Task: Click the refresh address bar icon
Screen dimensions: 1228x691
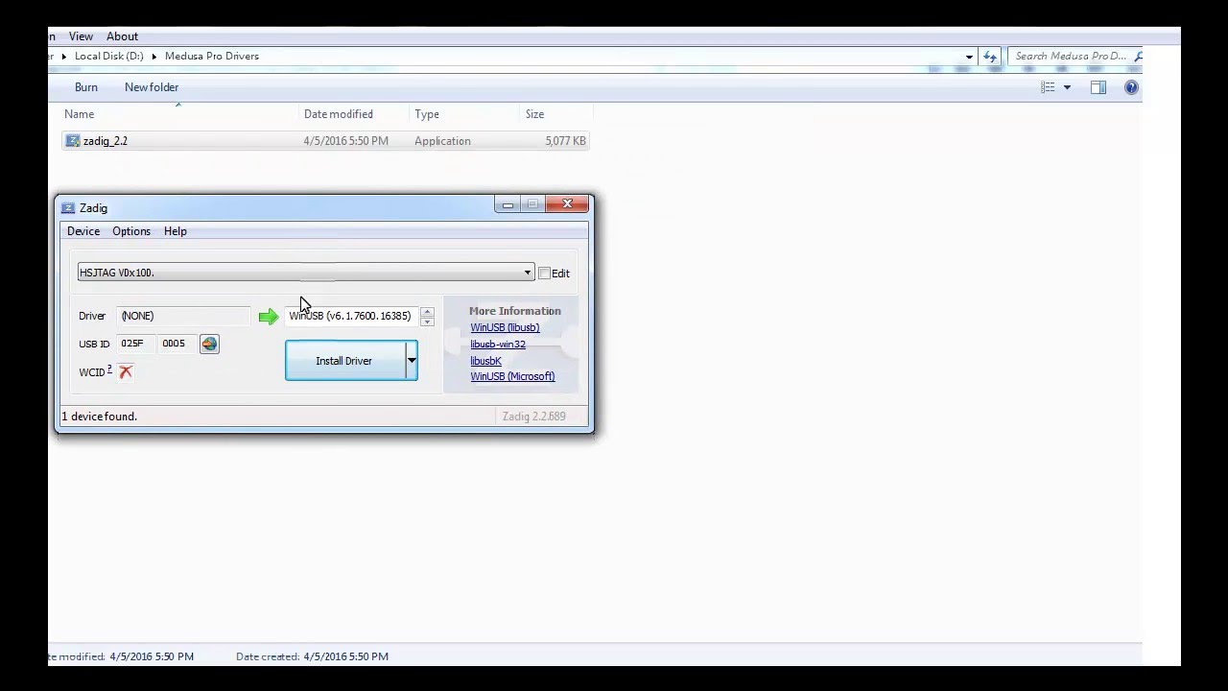Action: [x=990, y=57]
